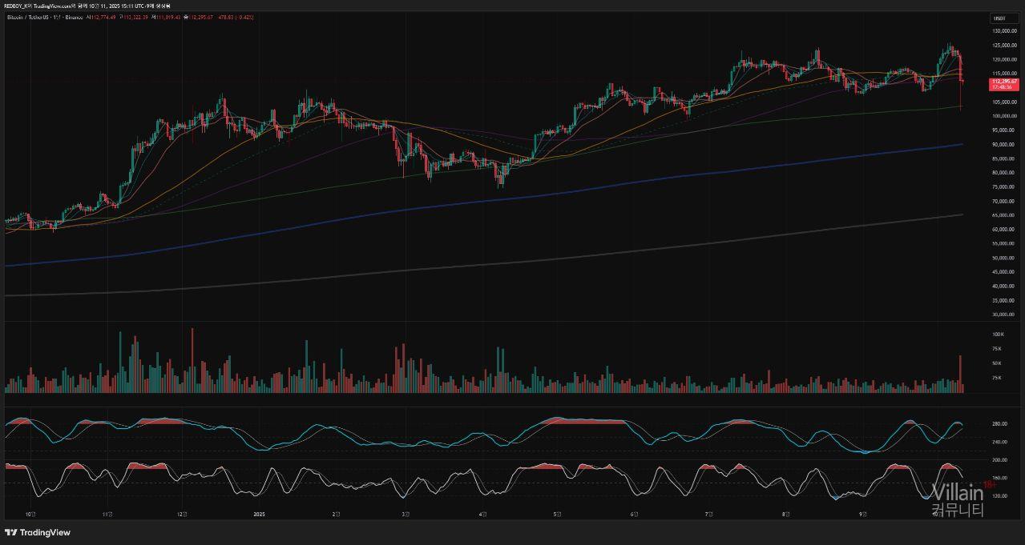Click the red 18+ badge icon
The height and width of the screenshot is (545, 1025).
[x=989, y=485]
